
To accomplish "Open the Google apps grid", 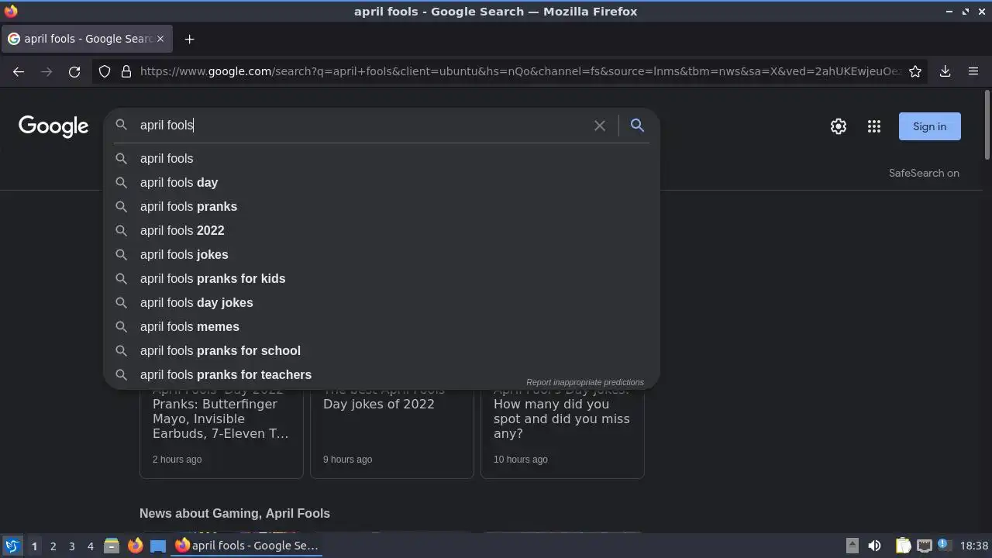I will point(874,126).
